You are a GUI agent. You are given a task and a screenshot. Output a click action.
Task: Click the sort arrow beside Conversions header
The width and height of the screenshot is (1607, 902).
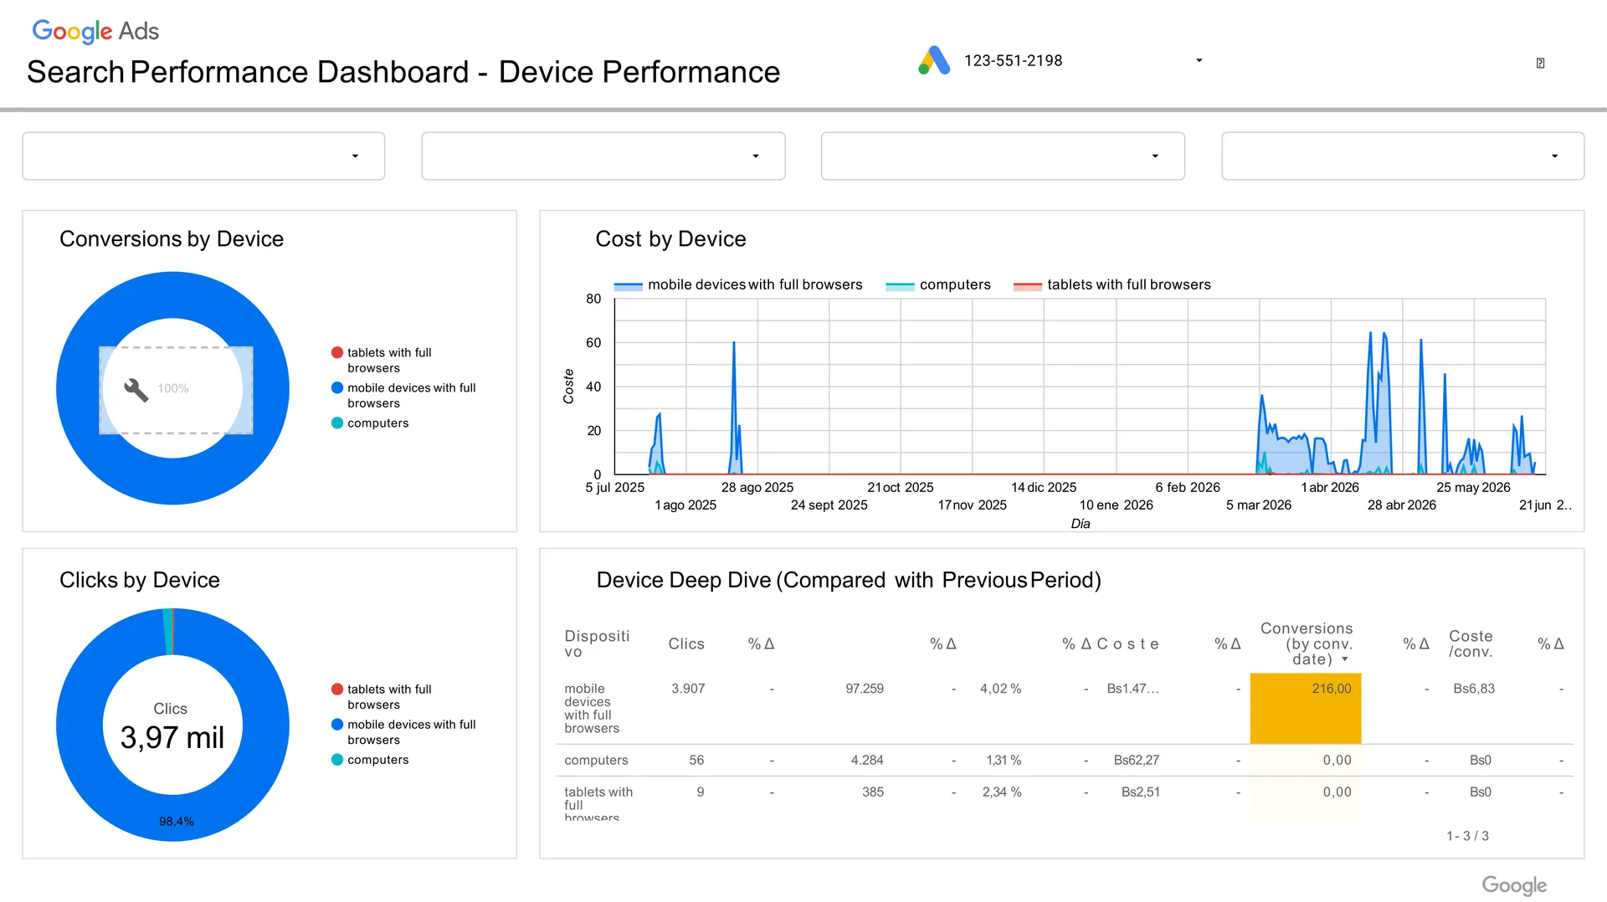tap(1345, 659)
